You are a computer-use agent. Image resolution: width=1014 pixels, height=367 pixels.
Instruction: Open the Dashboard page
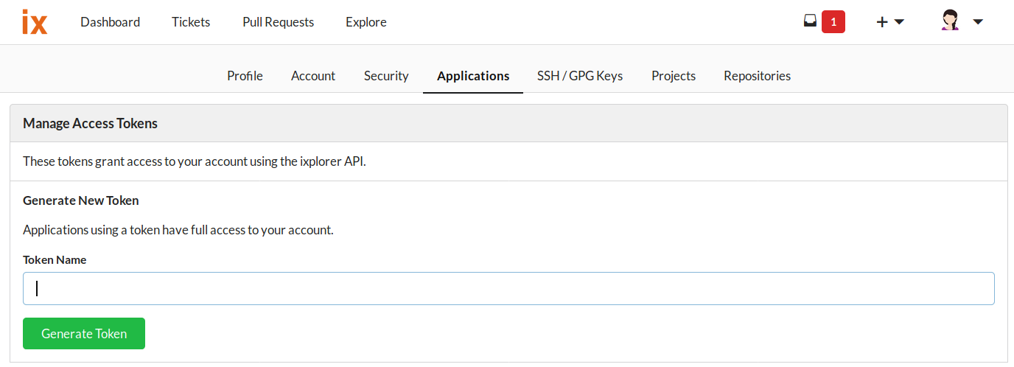point(110,22)
